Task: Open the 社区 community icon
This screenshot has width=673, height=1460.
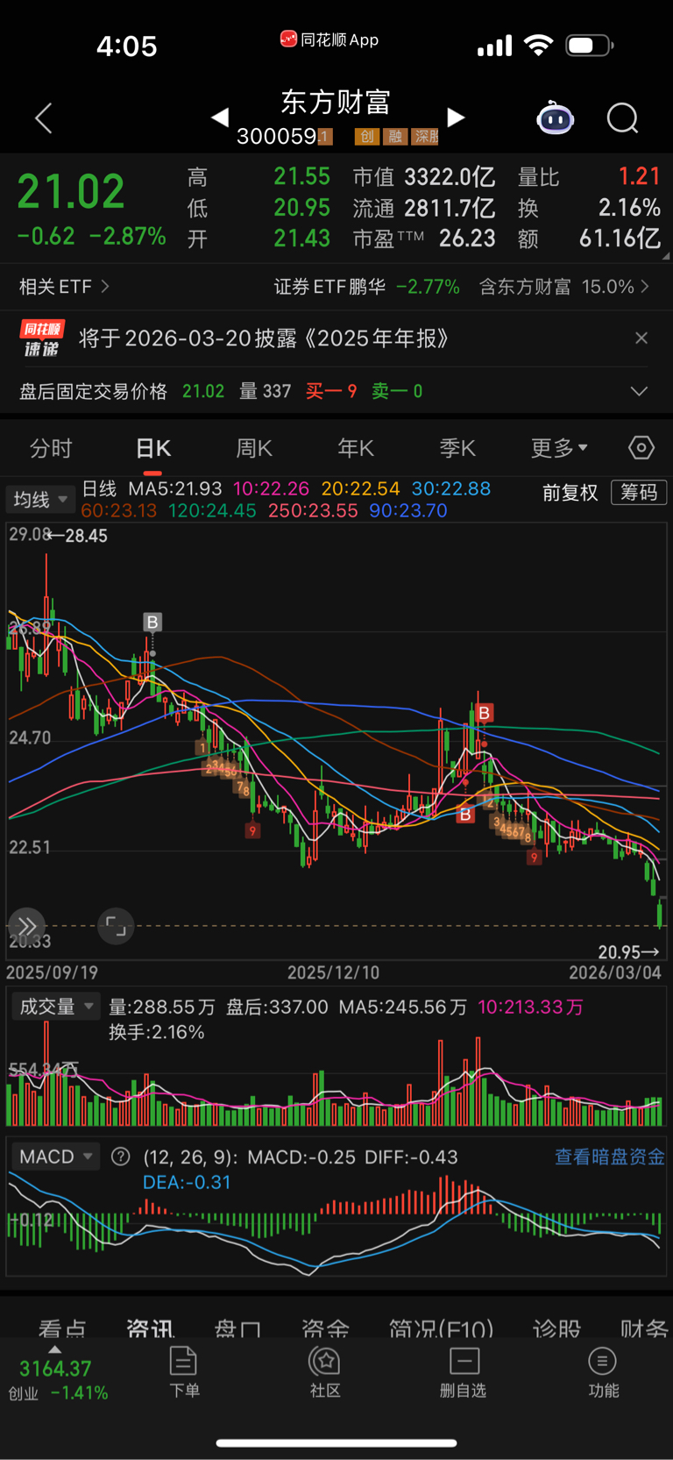Action: click(325, 1372)
